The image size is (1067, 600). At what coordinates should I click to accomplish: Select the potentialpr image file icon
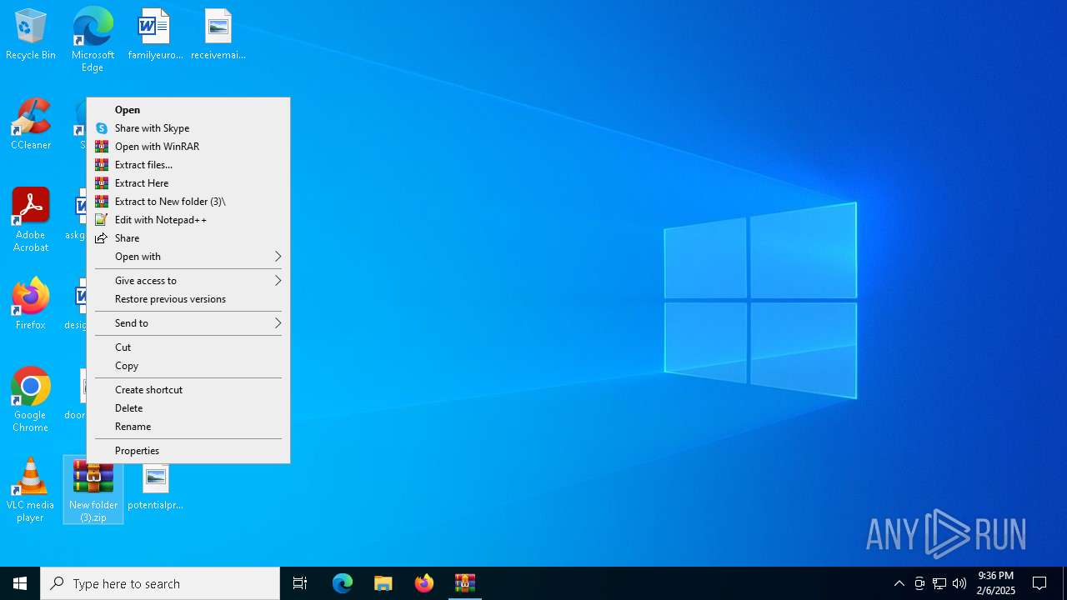point(155,488)
